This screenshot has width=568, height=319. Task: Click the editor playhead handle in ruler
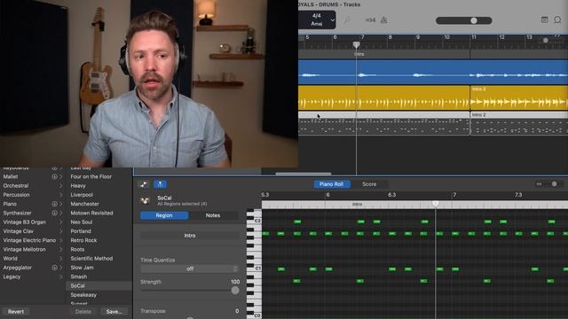pyautogui.click(x=436, y=204)
